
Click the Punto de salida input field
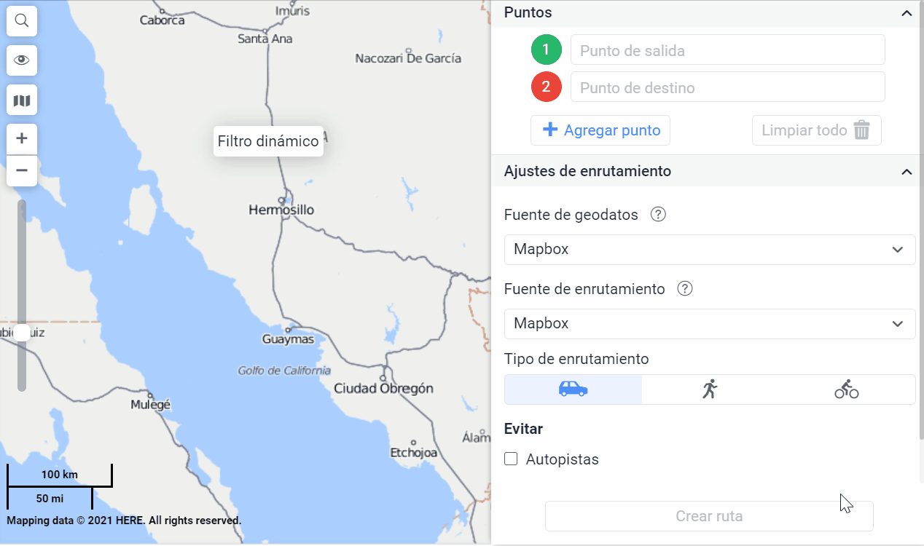[x=727, y=50]
